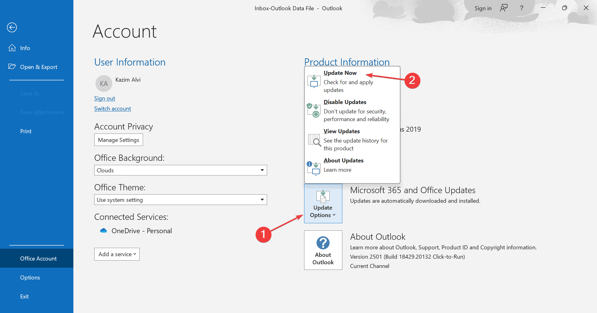The width and height of the screenshot is (597, 313).
Task: Select Update Now menu entry
Action: pos(352,81)
